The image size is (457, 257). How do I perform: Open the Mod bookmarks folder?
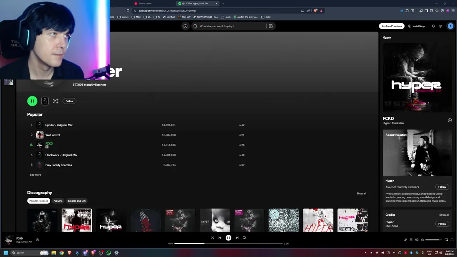(x=136, y=17)
